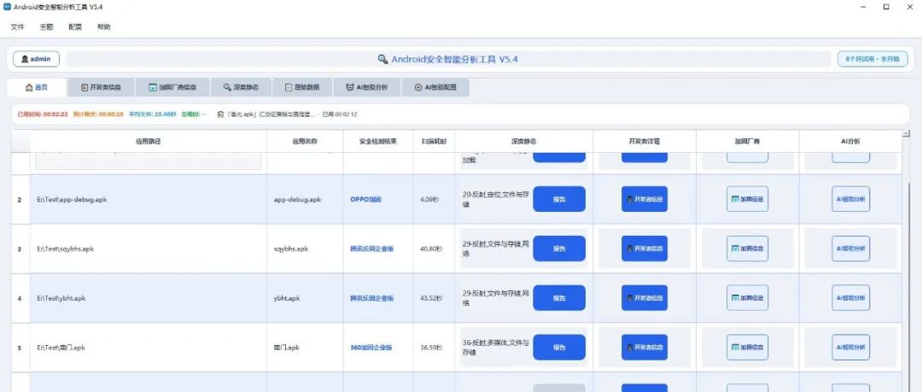Click the table vertical scrollbar thumb
The image size is (922, 392).
[907, 285]
